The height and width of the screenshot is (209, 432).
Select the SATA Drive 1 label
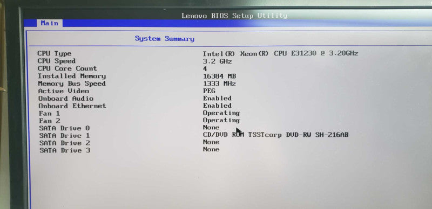tap(64, 136)
